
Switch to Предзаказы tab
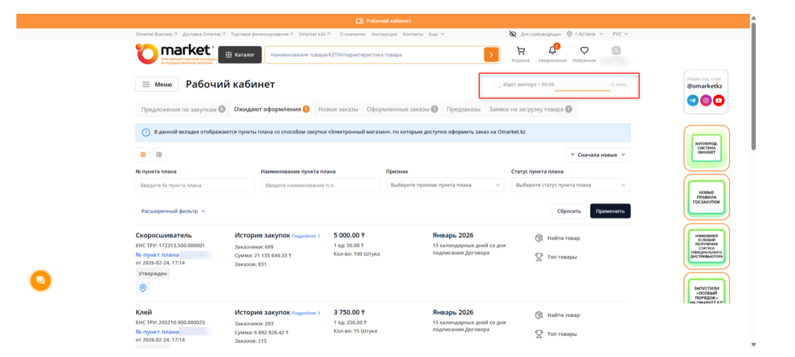(x=464, y=109)
